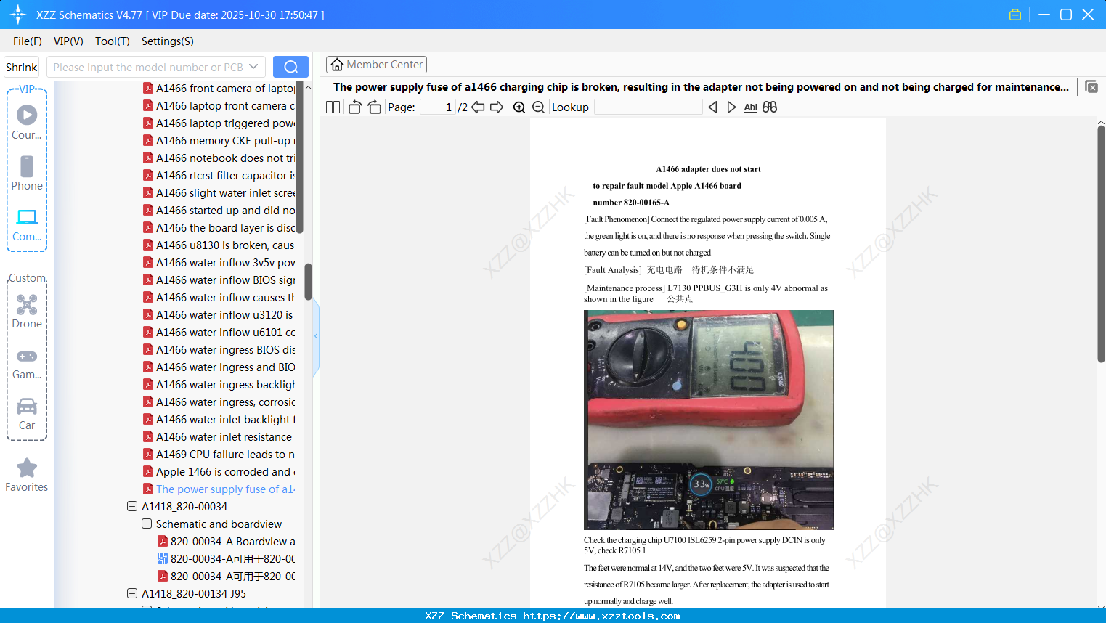Click the Page number input box
Image resolution: width=1106 pixels, height=623 pixels.
pyautogui.click(x=437, y=107)
